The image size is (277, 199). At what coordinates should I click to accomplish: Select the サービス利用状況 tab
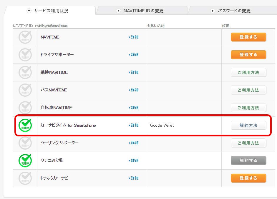click(51, 11)
